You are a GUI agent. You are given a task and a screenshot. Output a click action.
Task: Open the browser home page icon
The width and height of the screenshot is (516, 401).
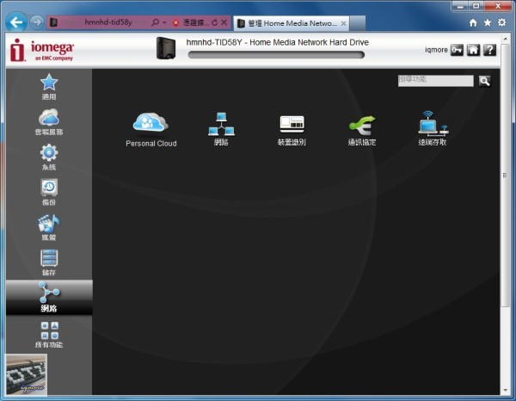coord(473,22)
